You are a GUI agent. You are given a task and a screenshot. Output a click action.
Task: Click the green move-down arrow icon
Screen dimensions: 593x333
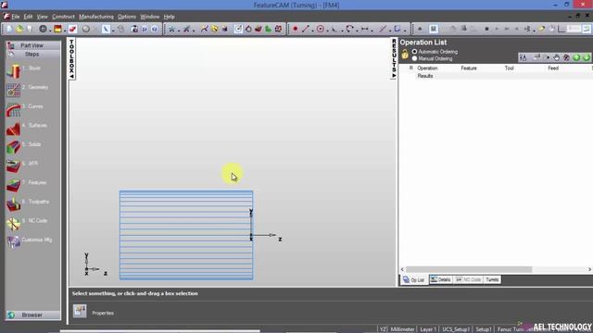pyautogui.click(x=587, y=57)
